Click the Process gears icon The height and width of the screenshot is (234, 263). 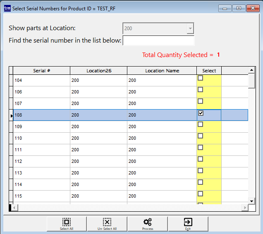point(147,224)
